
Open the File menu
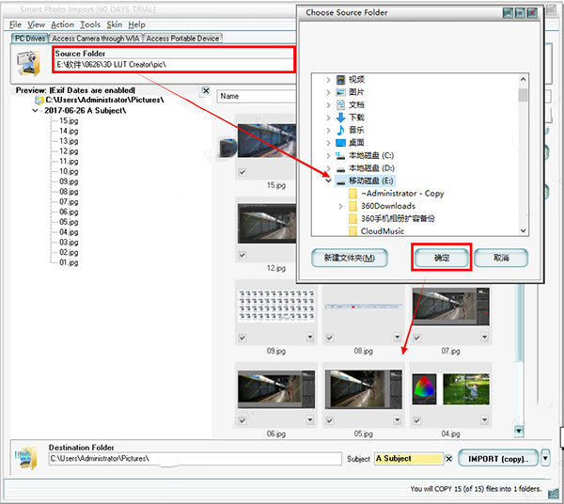coord(15,24)
